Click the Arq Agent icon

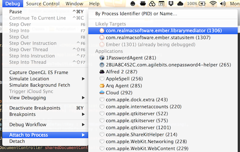[x=102, y=86]
